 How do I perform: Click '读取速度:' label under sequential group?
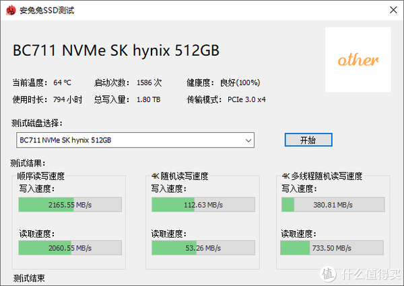[37, 234]
